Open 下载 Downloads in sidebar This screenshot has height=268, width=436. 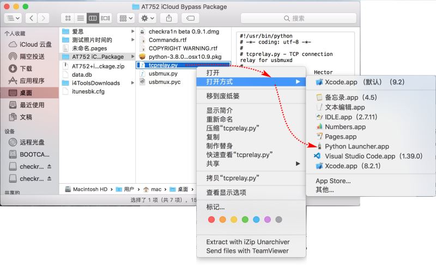(x=30, y=68)
